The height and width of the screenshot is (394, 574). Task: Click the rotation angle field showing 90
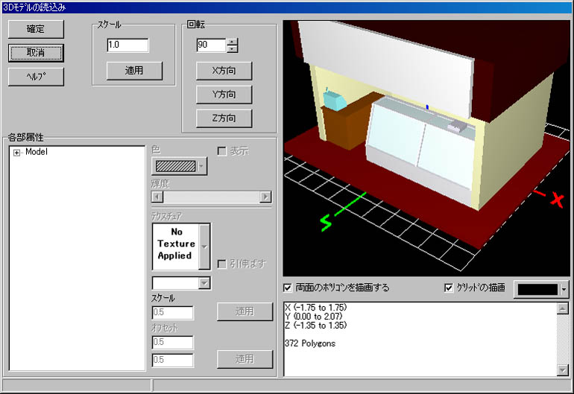211,45
